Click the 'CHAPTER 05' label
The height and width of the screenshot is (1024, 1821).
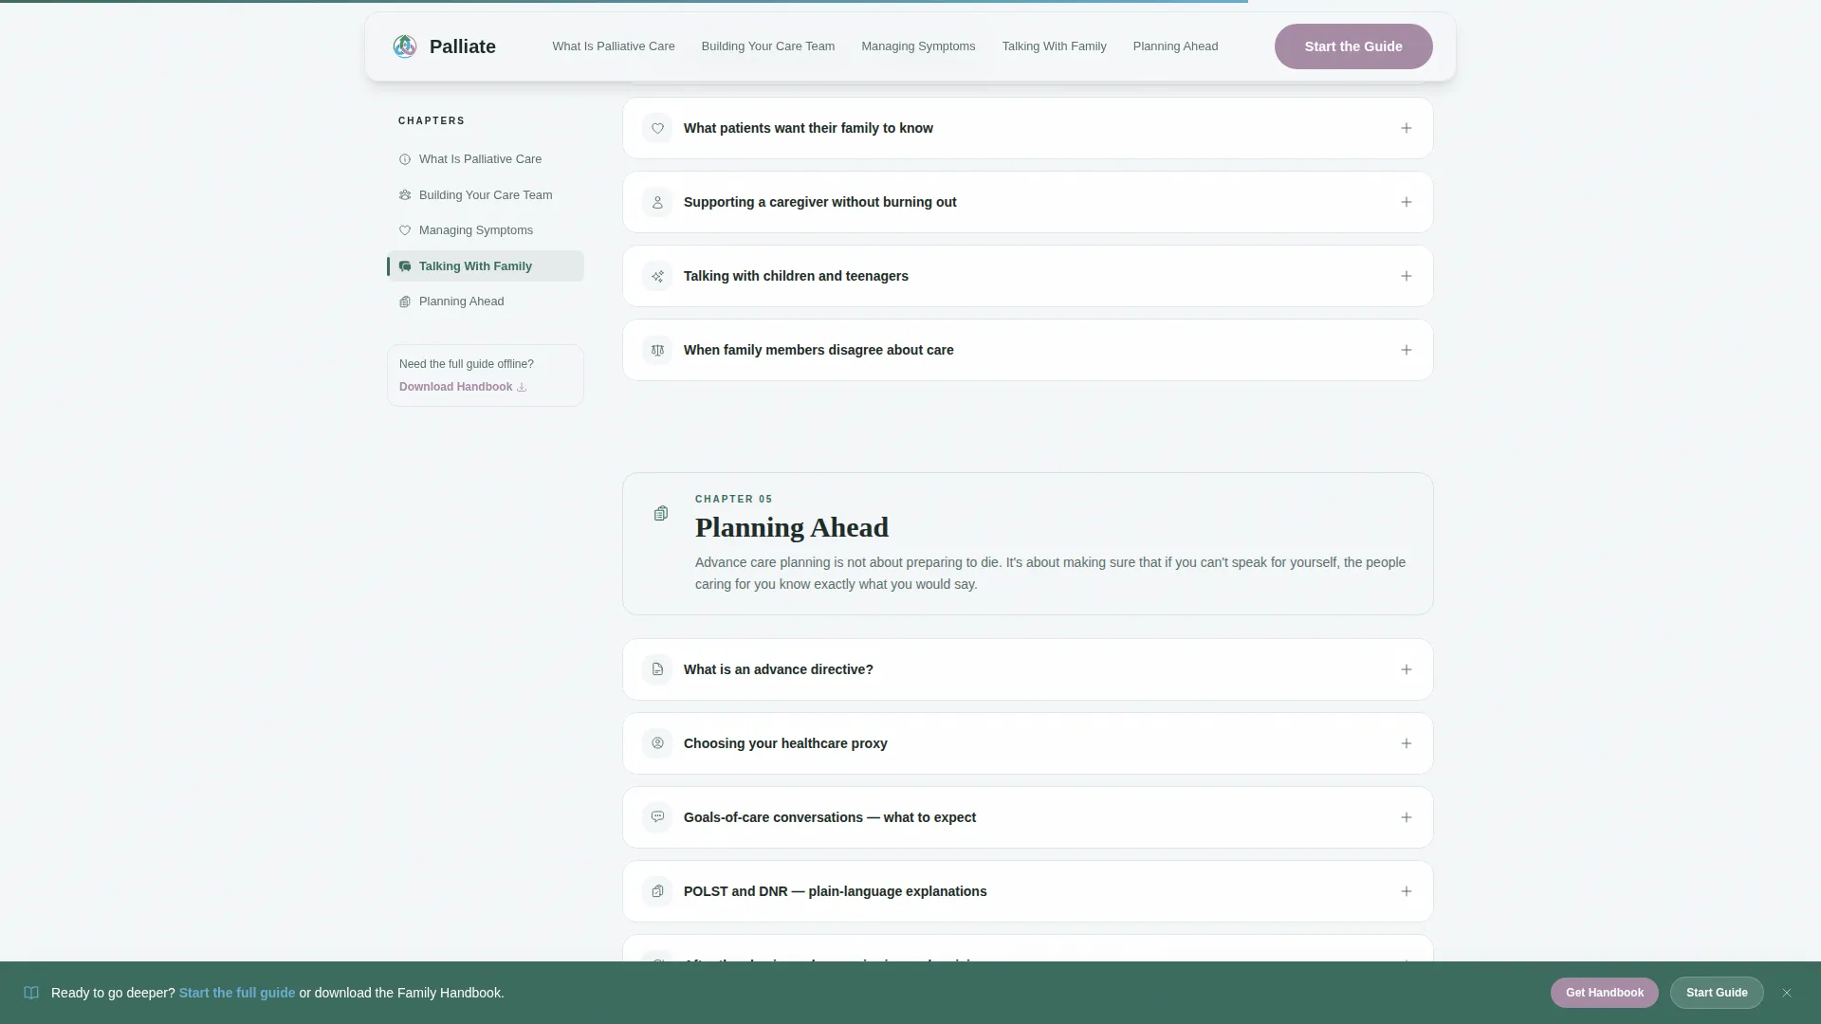[x=734, y=499]
